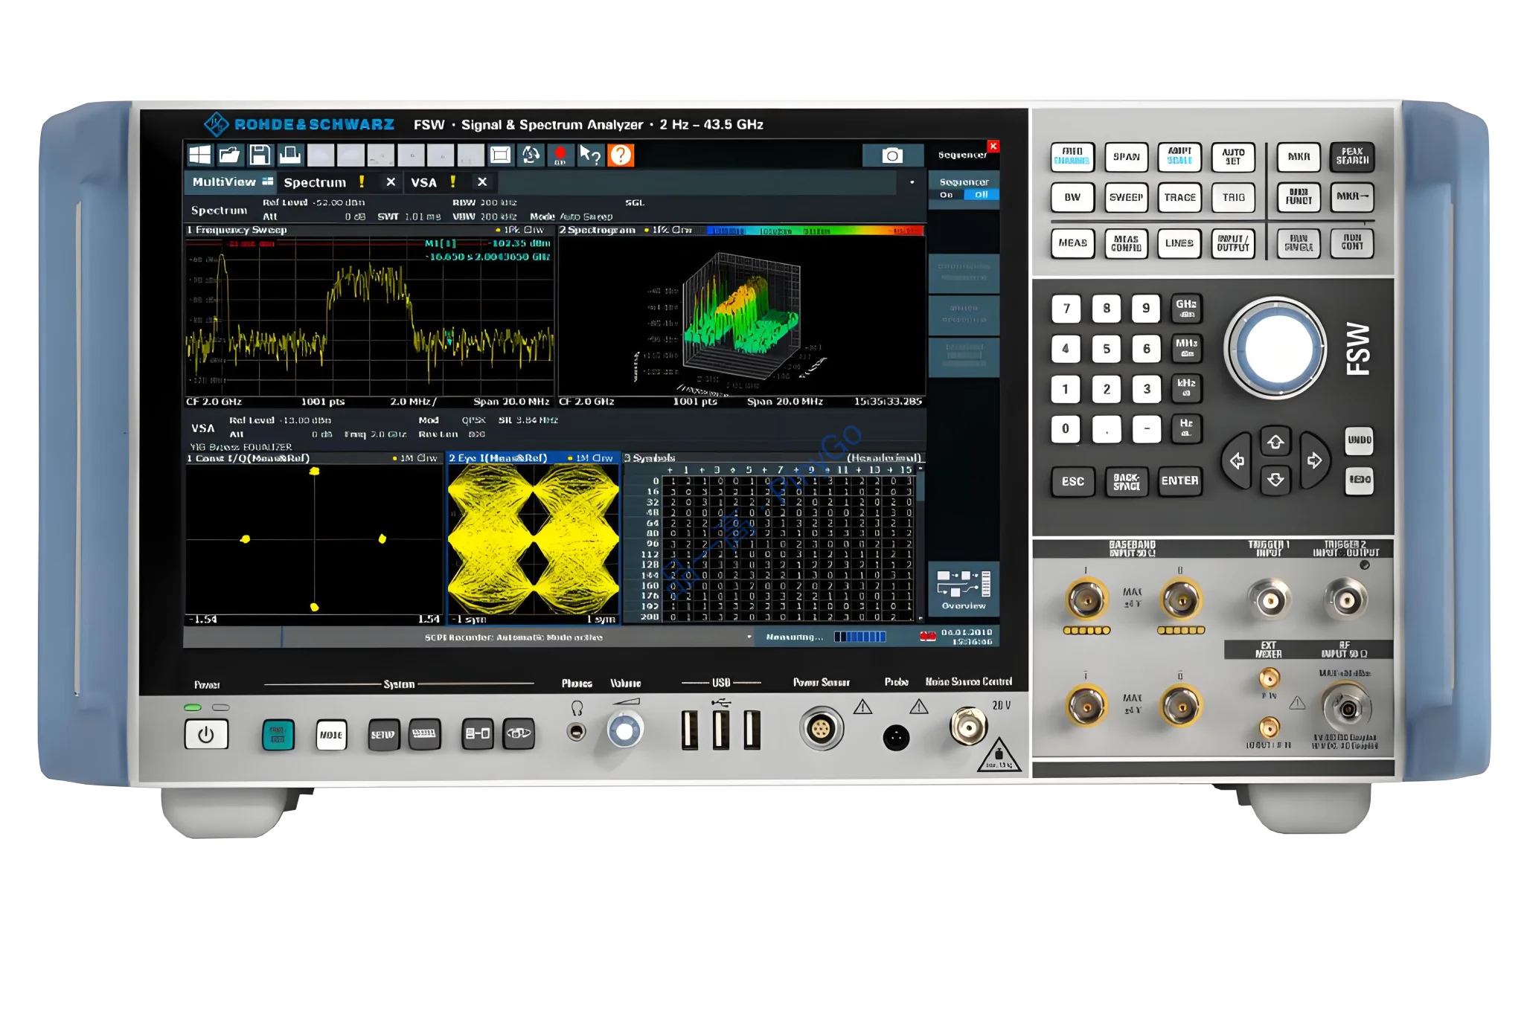This screenshot has height=1016, width=1524.
Task: Click the Volume knob
Action: pos(624,731)
